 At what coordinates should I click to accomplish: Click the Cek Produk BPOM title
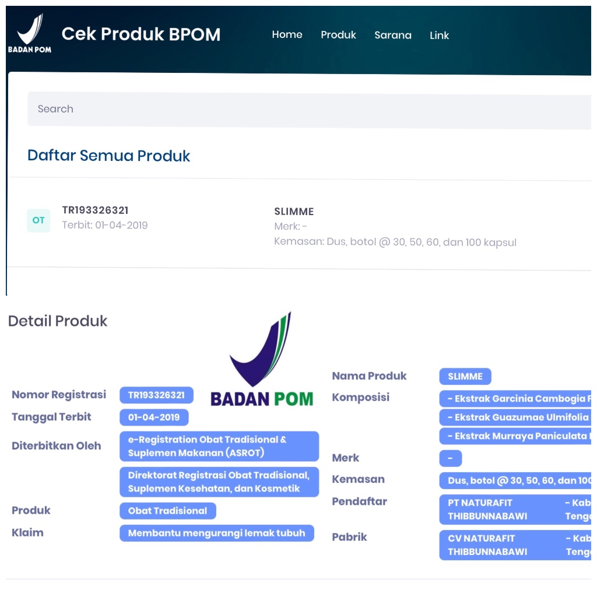coord(141,34)
